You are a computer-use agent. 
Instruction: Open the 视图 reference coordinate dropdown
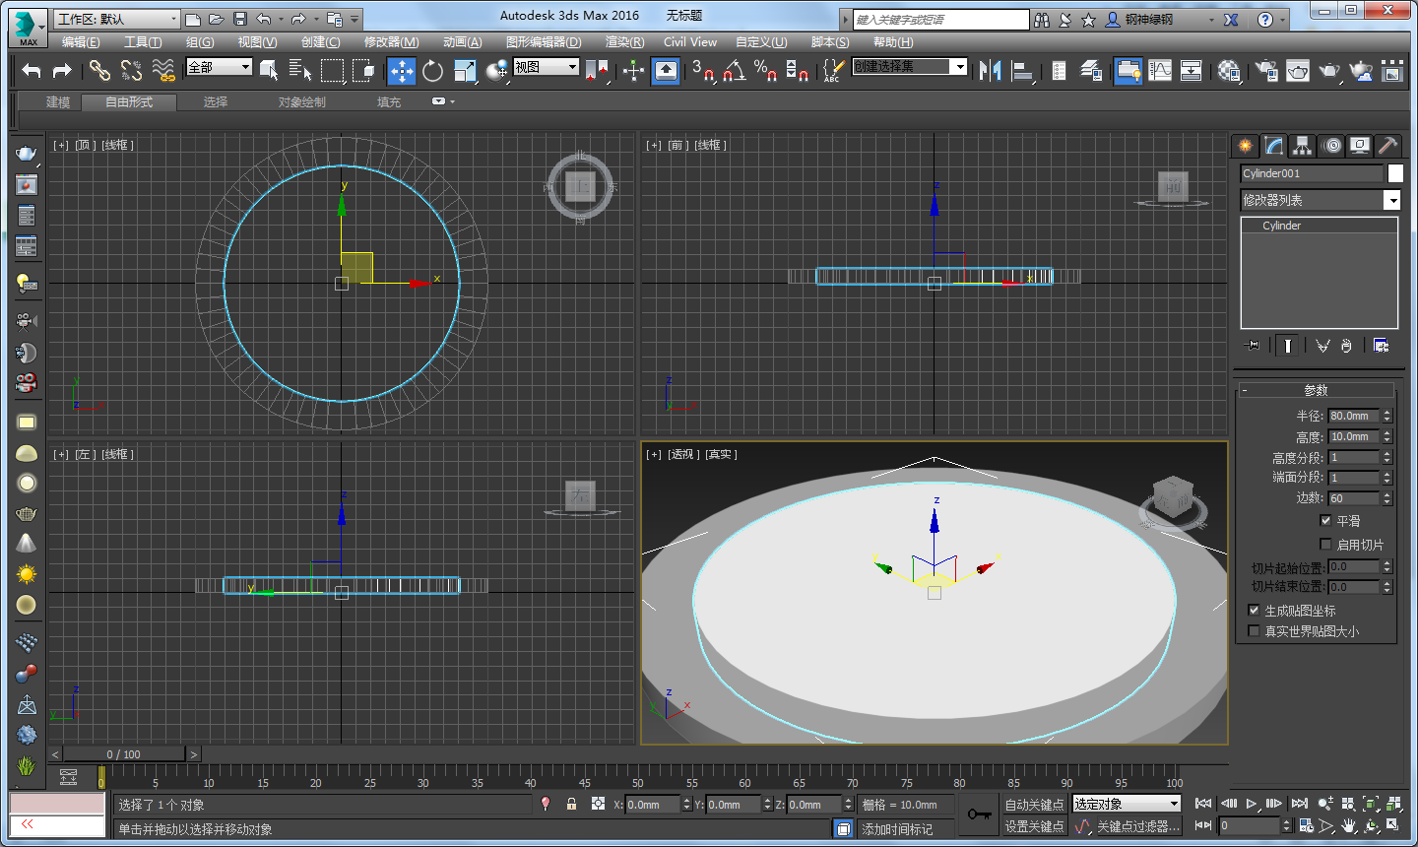point(547,67)
